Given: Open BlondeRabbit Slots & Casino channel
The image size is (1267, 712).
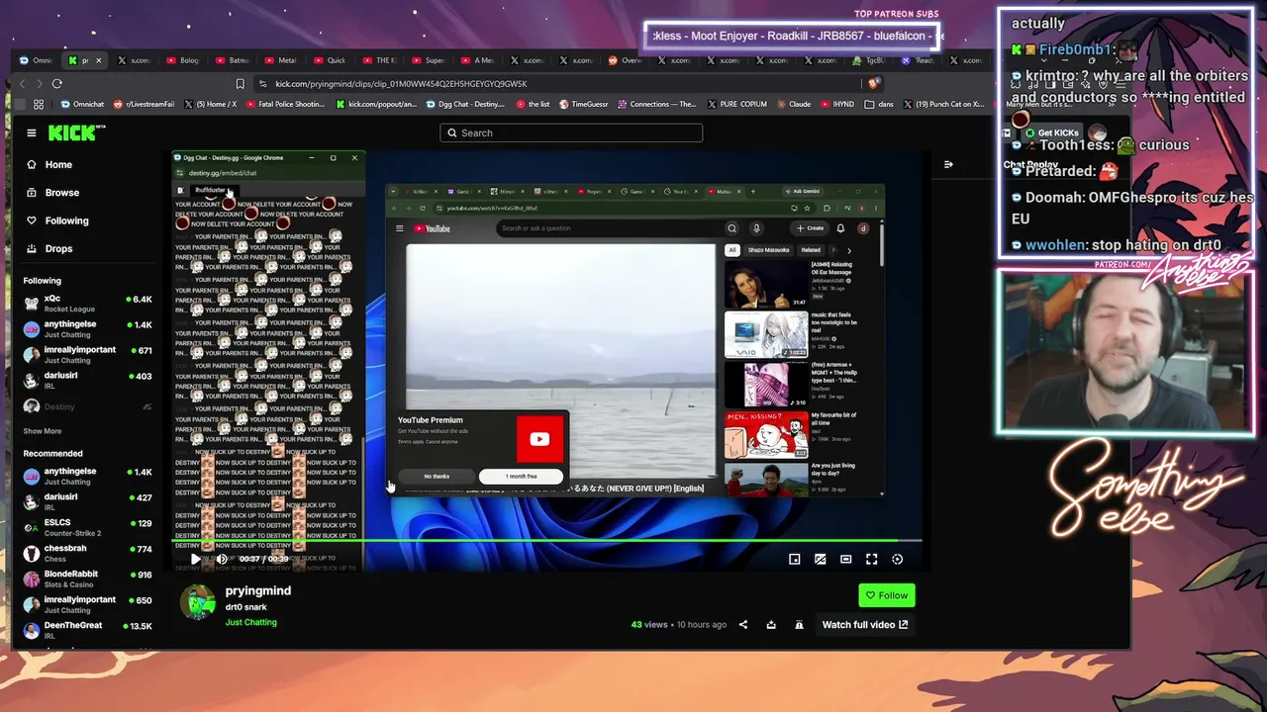Looking at the screenshot, I should pyautogui.click(x=89, y=578).
